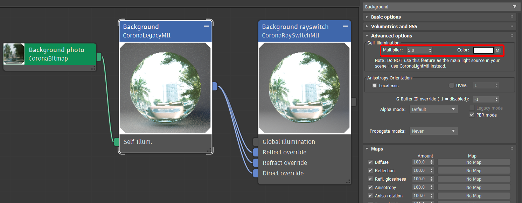
Task: Collapse the Background CoronaLegacyMtl node with its minus icon
Action: (x=206, y=26)
